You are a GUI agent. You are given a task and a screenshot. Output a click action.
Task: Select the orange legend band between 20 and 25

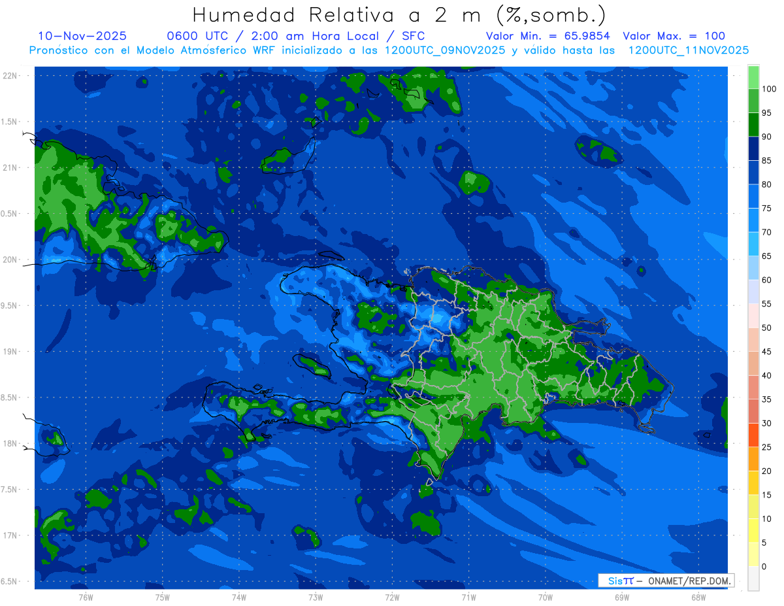point(753,459)
